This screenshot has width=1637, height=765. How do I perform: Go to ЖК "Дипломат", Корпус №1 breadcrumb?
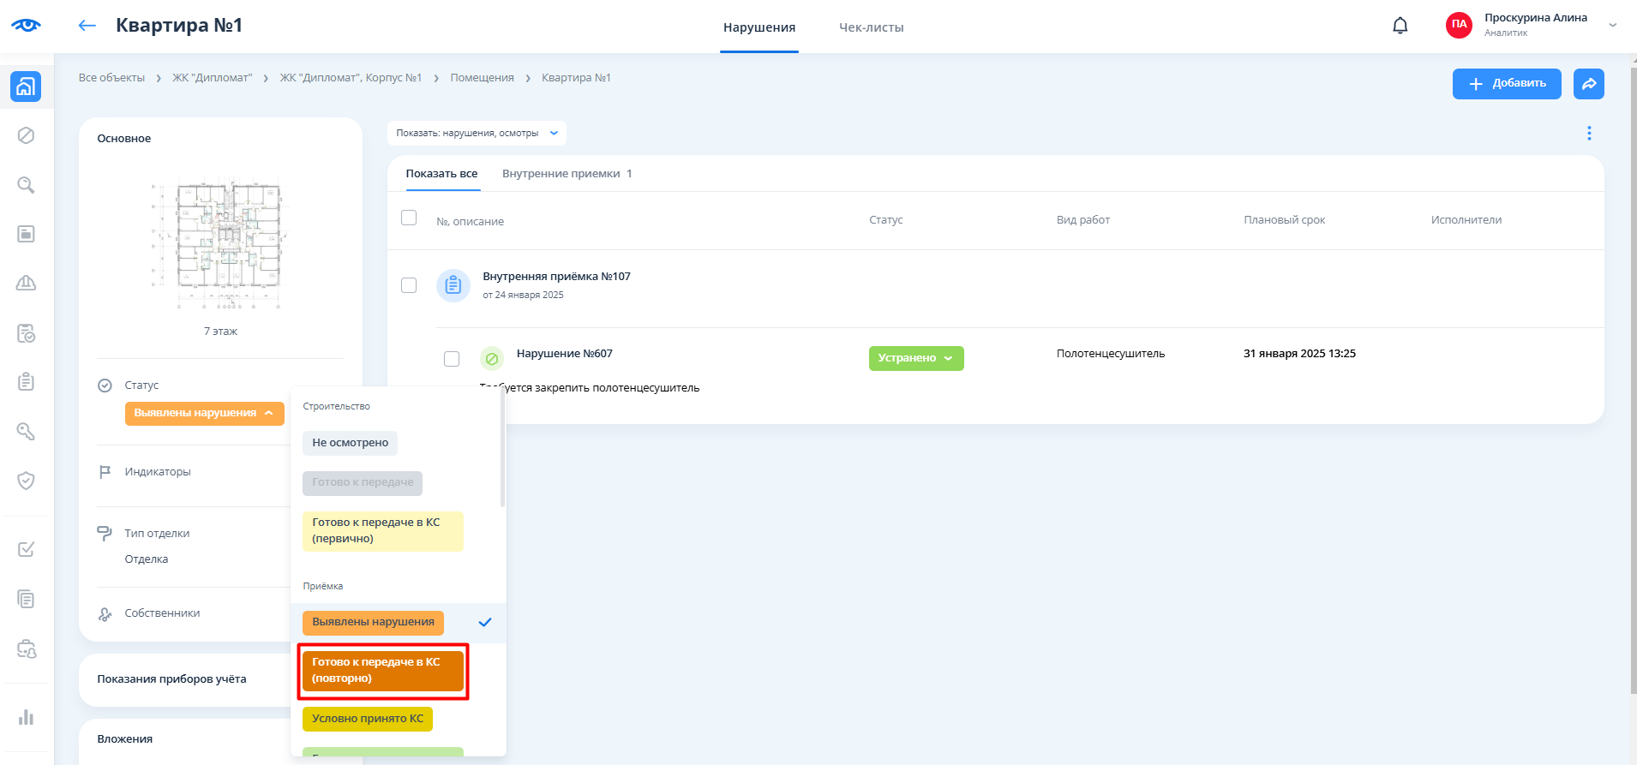(x=351, y=78)
